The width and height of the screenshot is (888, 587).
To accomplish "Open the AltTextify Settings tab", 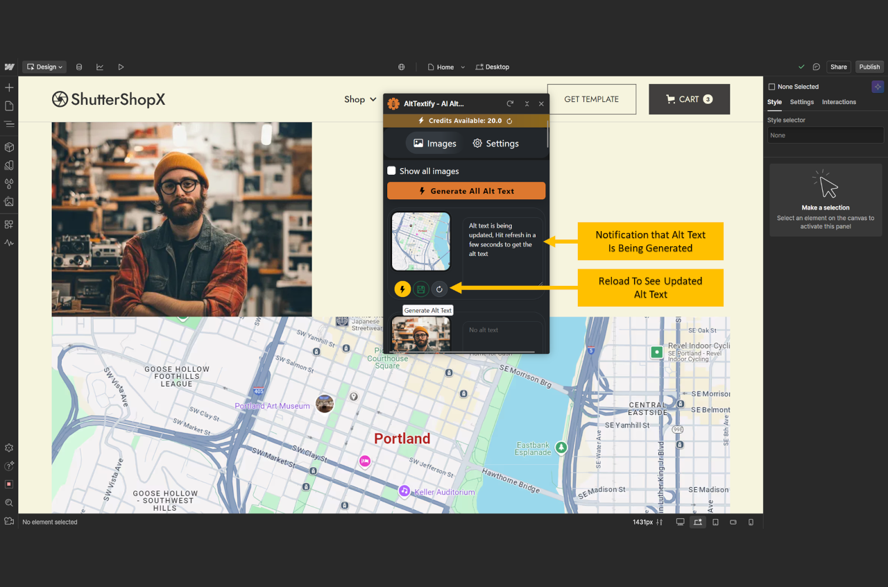I will click(x=496, y=144).
